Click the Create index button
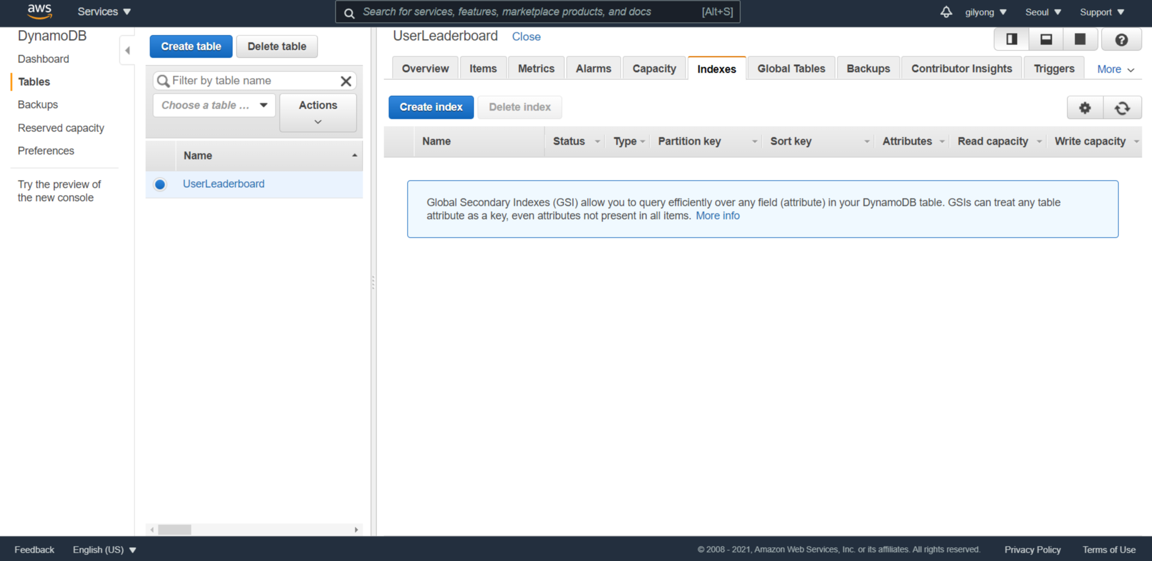The width and height of the screenshot is (1152, 561). tap(431, 107)
